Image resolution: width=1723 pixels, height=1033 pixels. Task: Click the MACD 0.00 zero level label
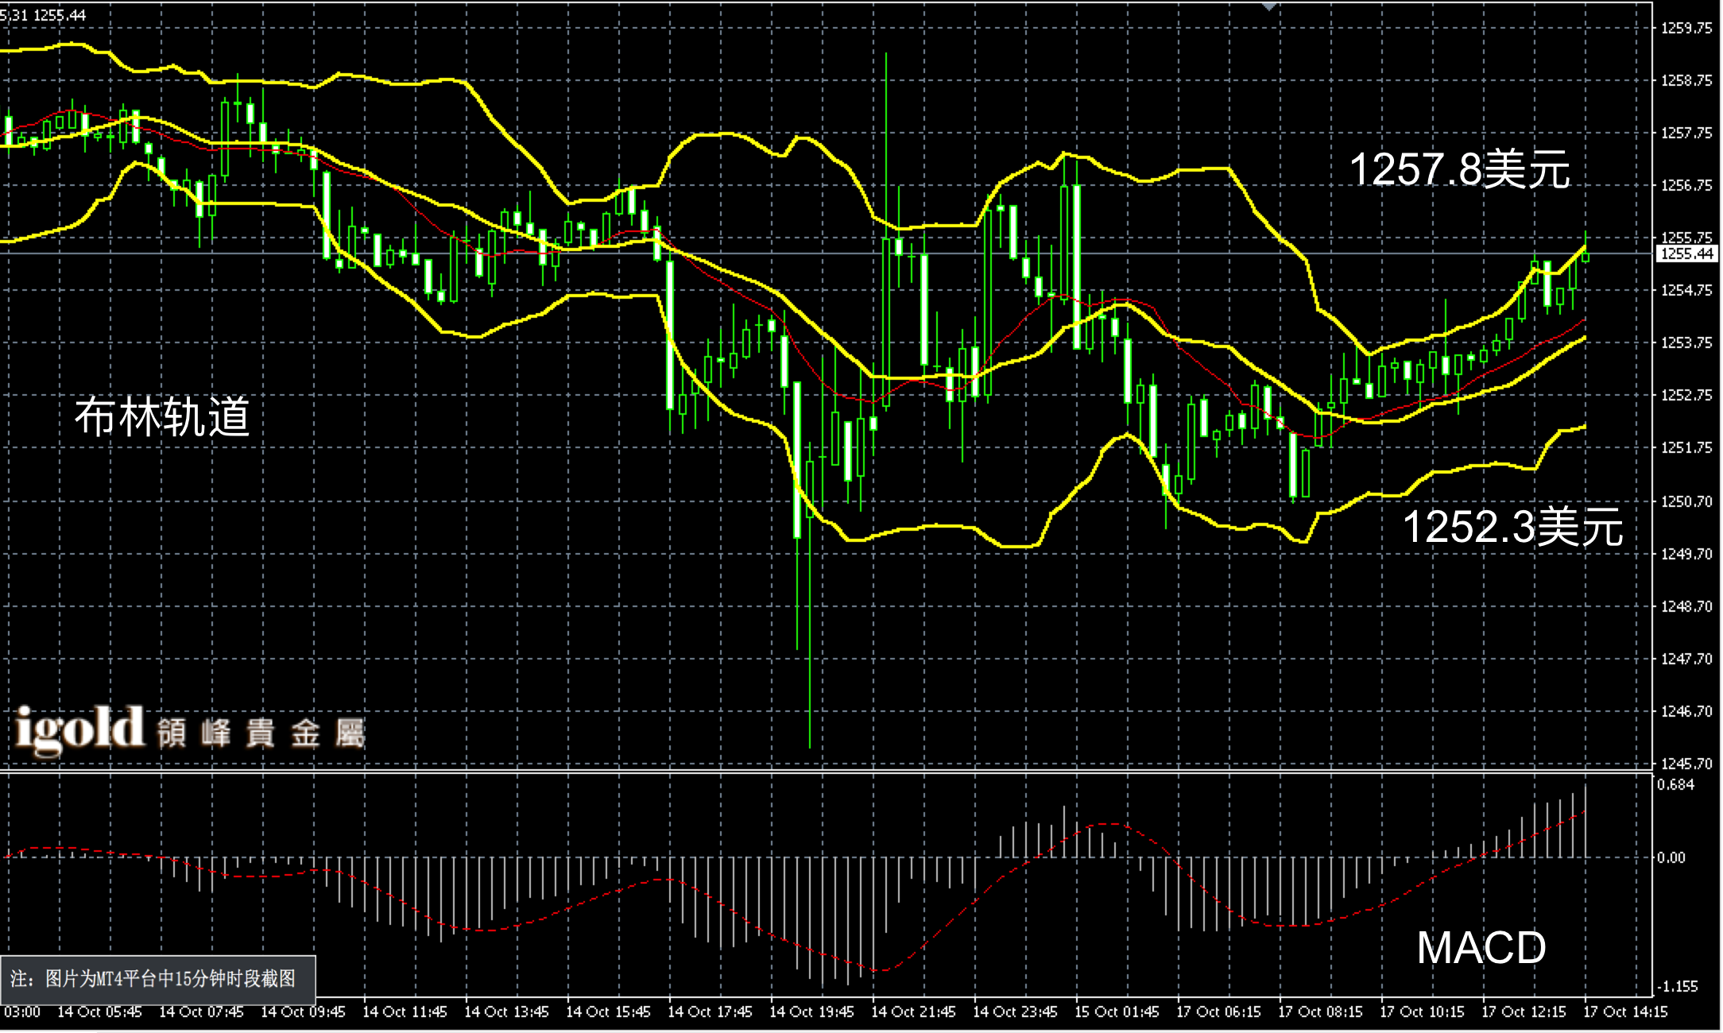(1671, 857)
